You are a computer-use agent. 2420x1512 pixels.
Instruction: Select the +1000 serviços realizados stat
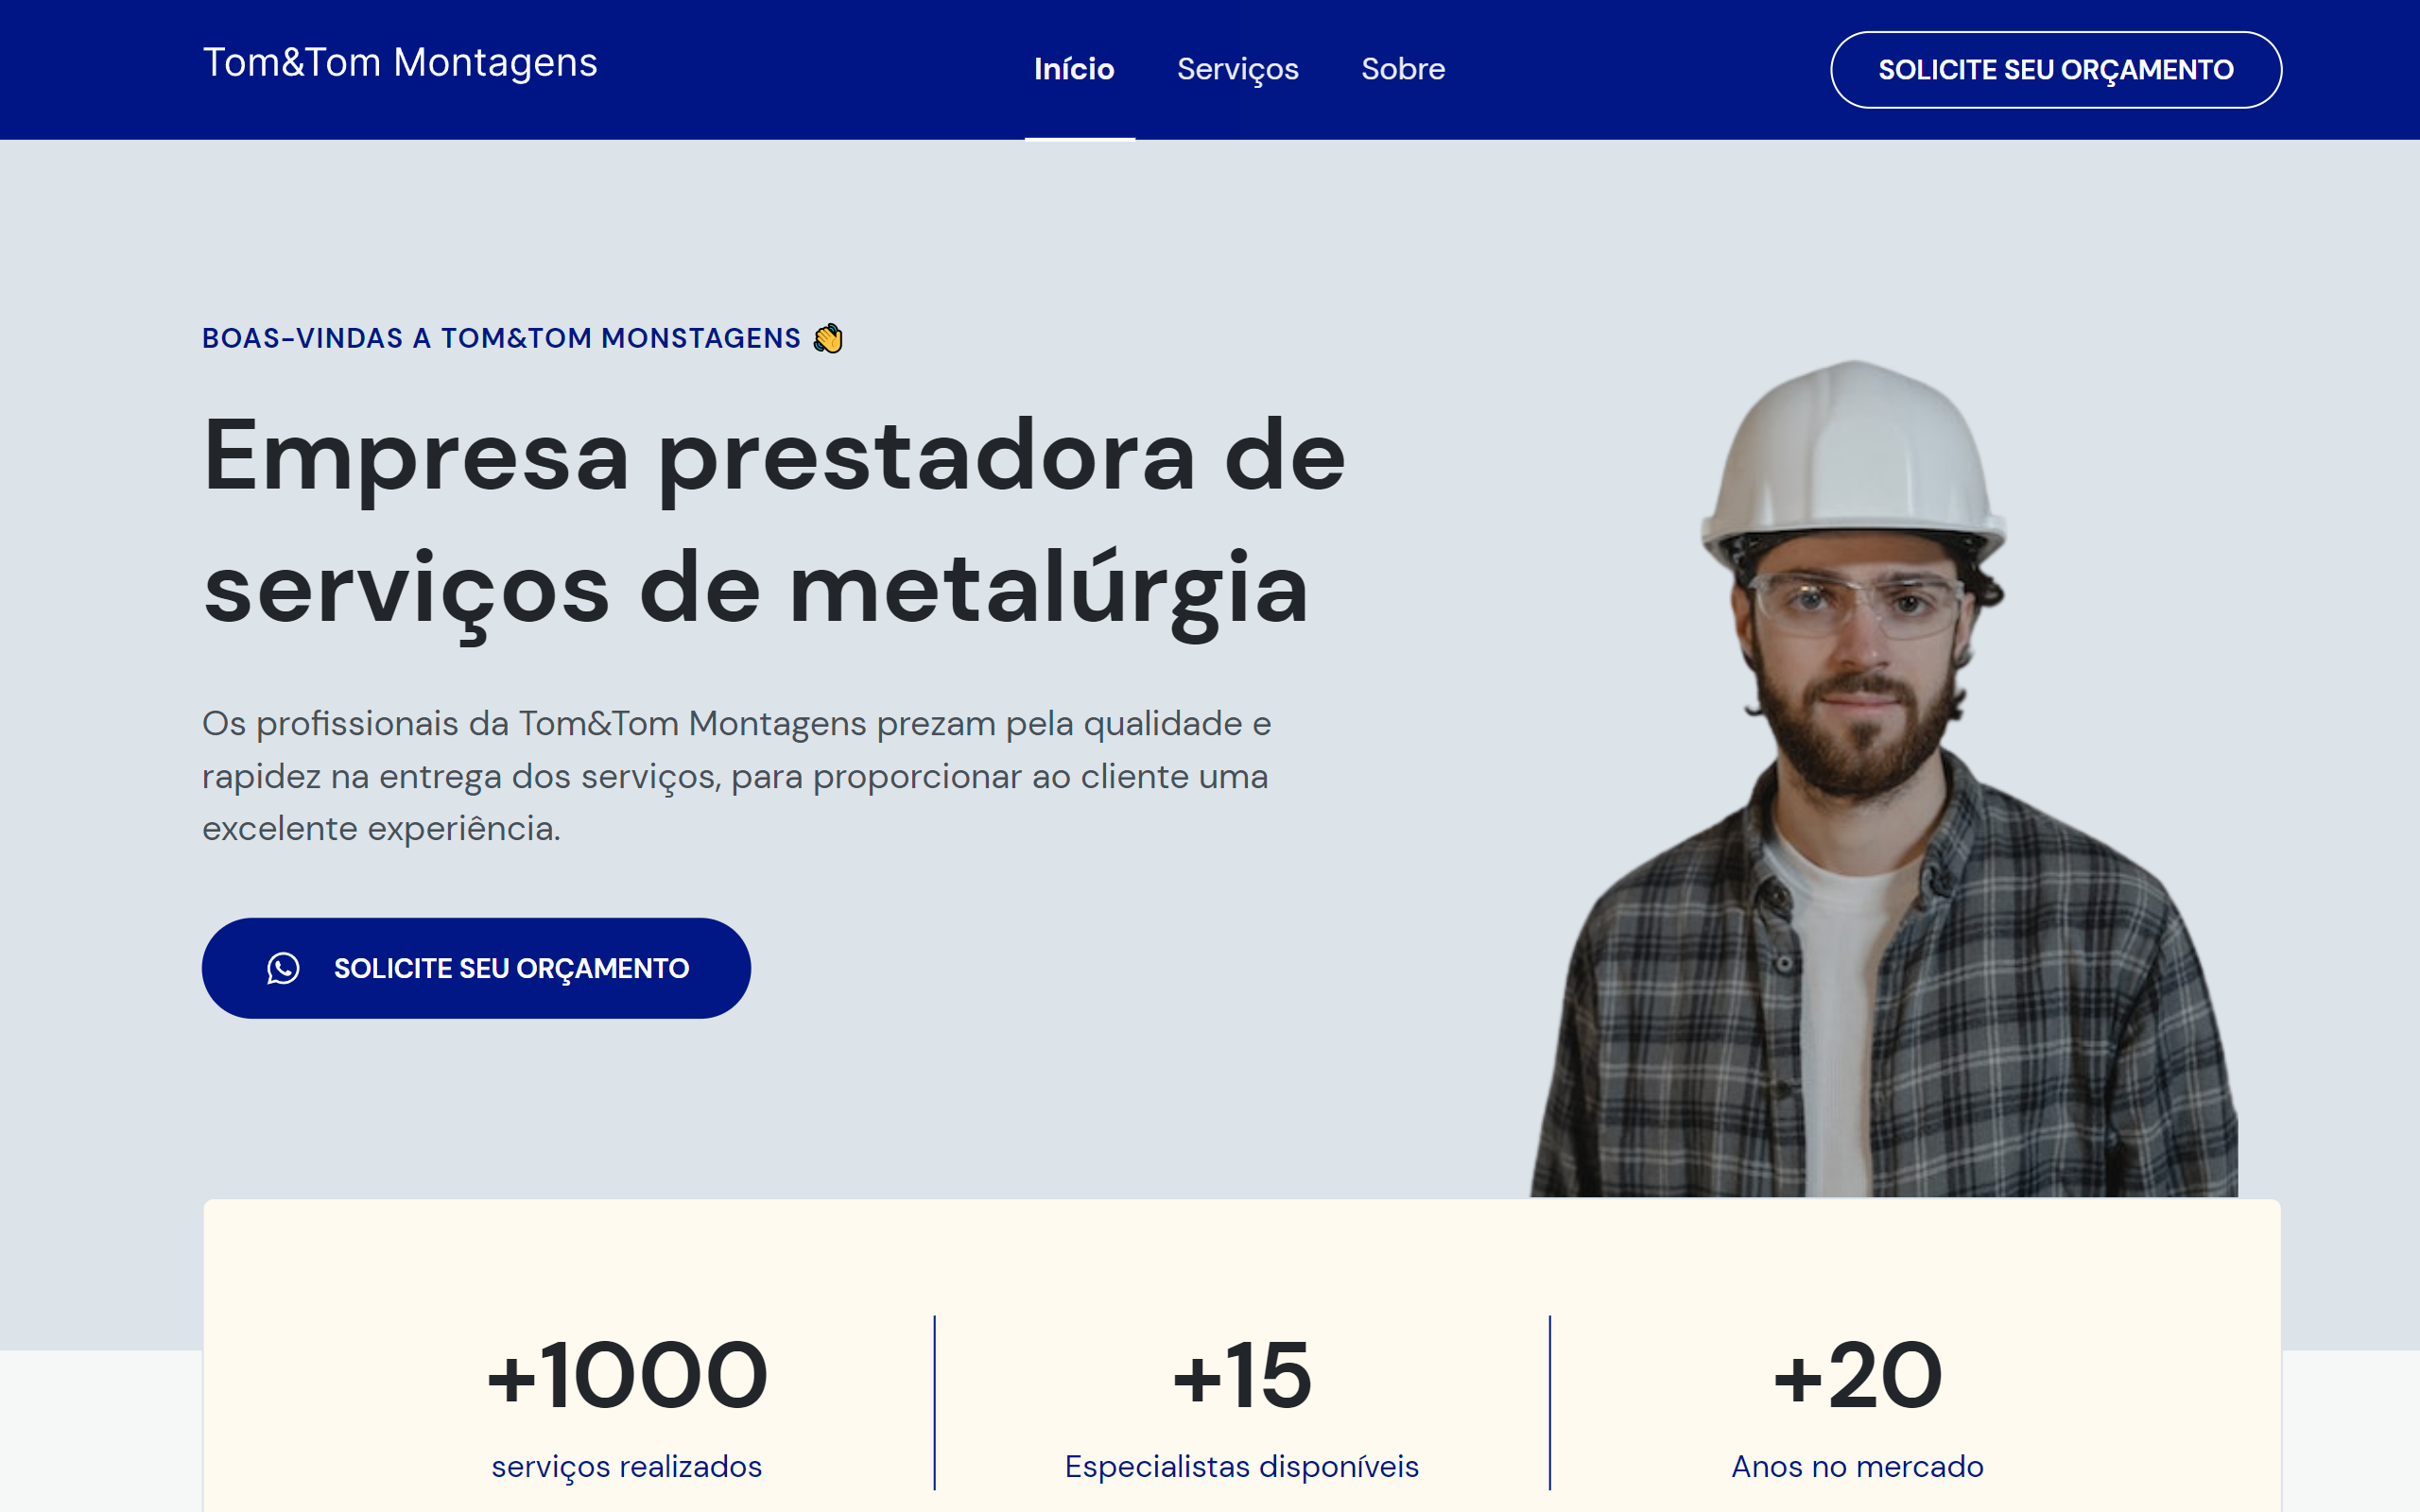click(627, 1405)
